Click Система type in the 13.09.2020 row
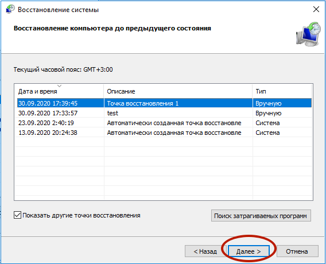This screenshot has height=264, width=326. click(x=267, y=133)
